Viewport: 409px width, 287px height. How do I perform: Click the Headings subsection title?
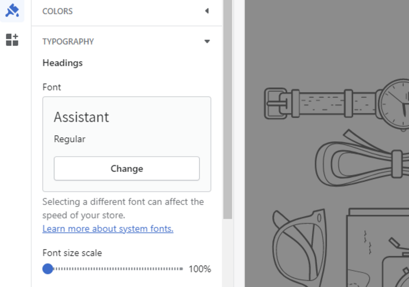point(63,63)
